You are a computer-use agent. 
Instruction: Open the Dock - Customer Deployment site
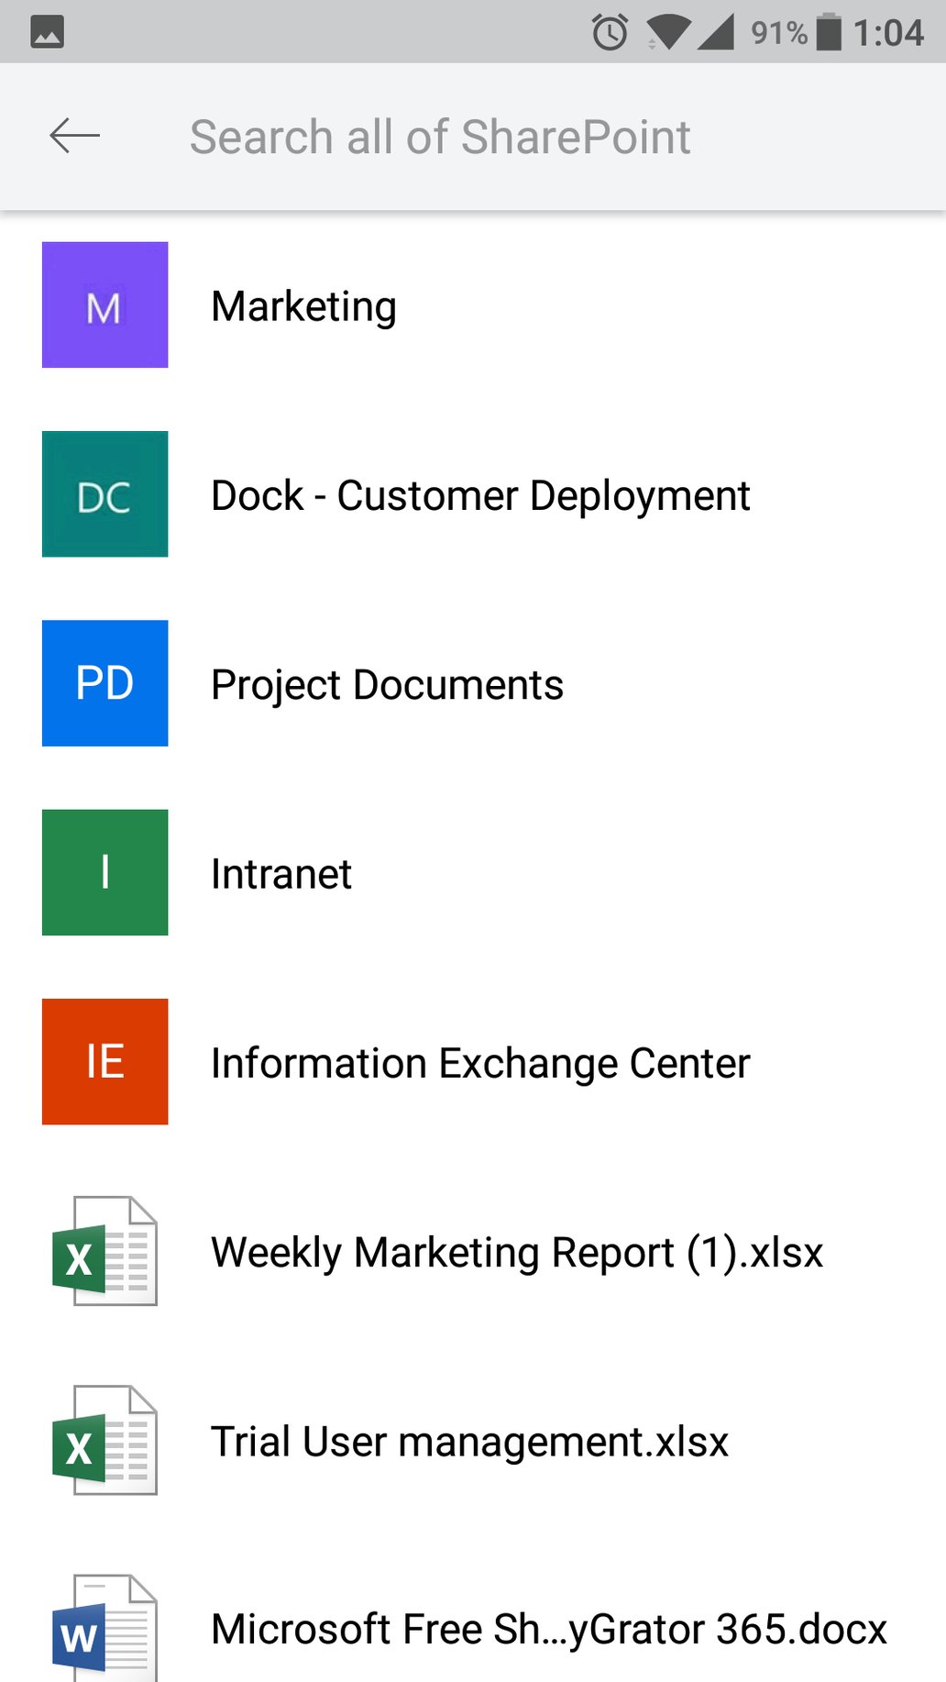[479, 494]
